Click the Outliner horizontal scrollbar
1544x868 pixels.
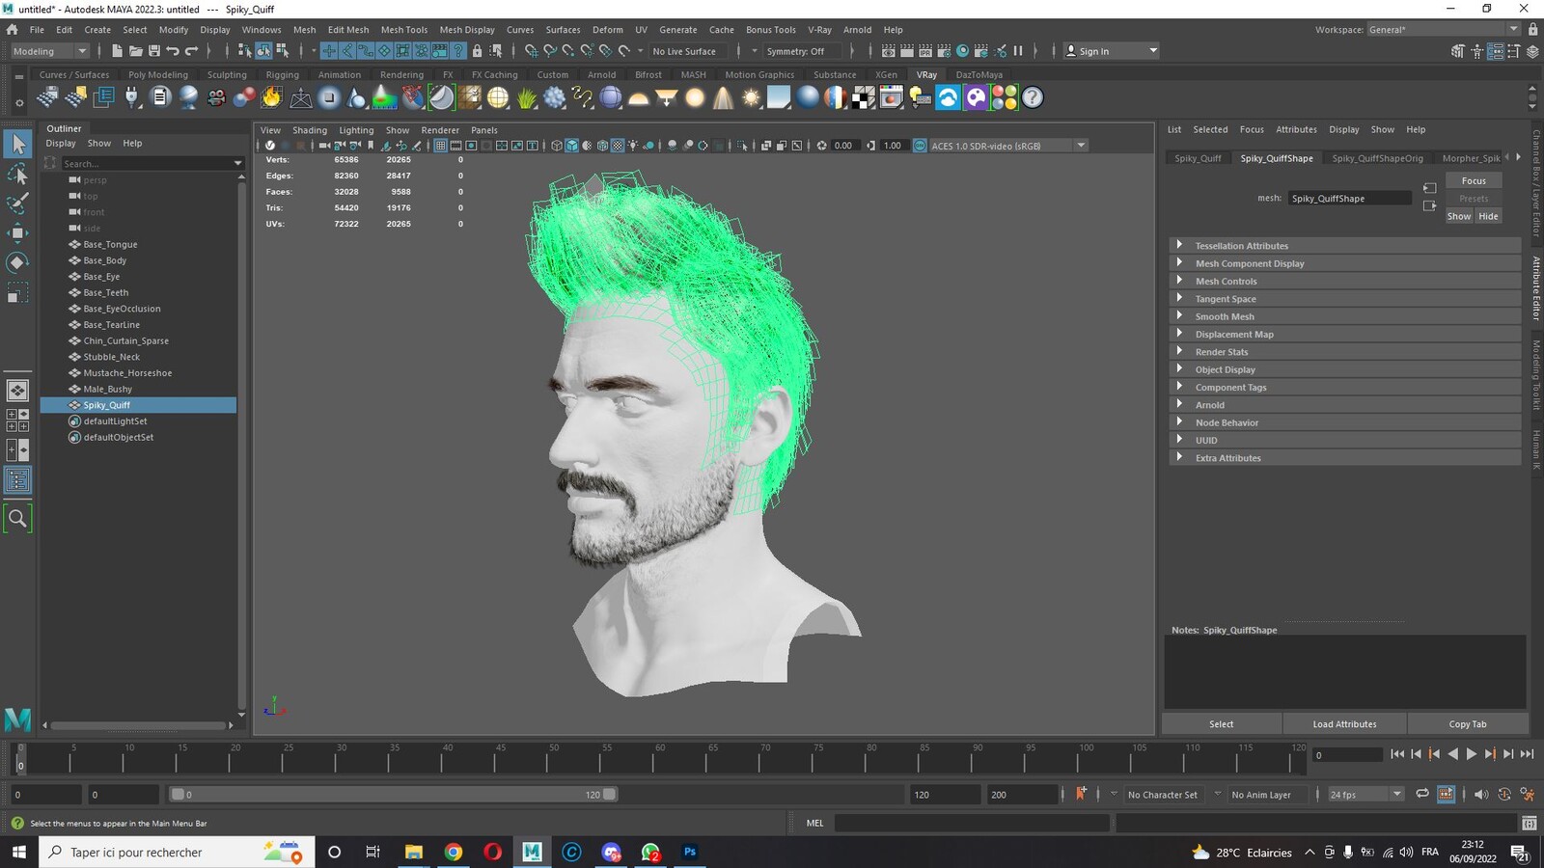[x=139, y=725]
